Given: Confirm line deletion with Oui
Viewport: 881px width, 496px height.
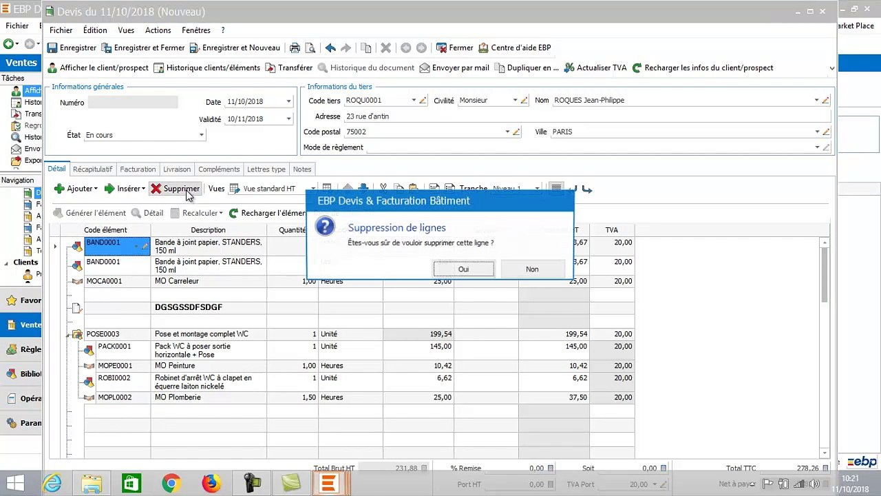Looking at the screenshot, I should (463, 269).
